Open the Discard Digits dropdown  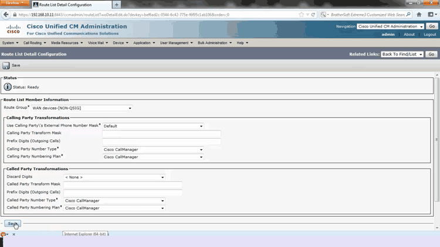114,177
